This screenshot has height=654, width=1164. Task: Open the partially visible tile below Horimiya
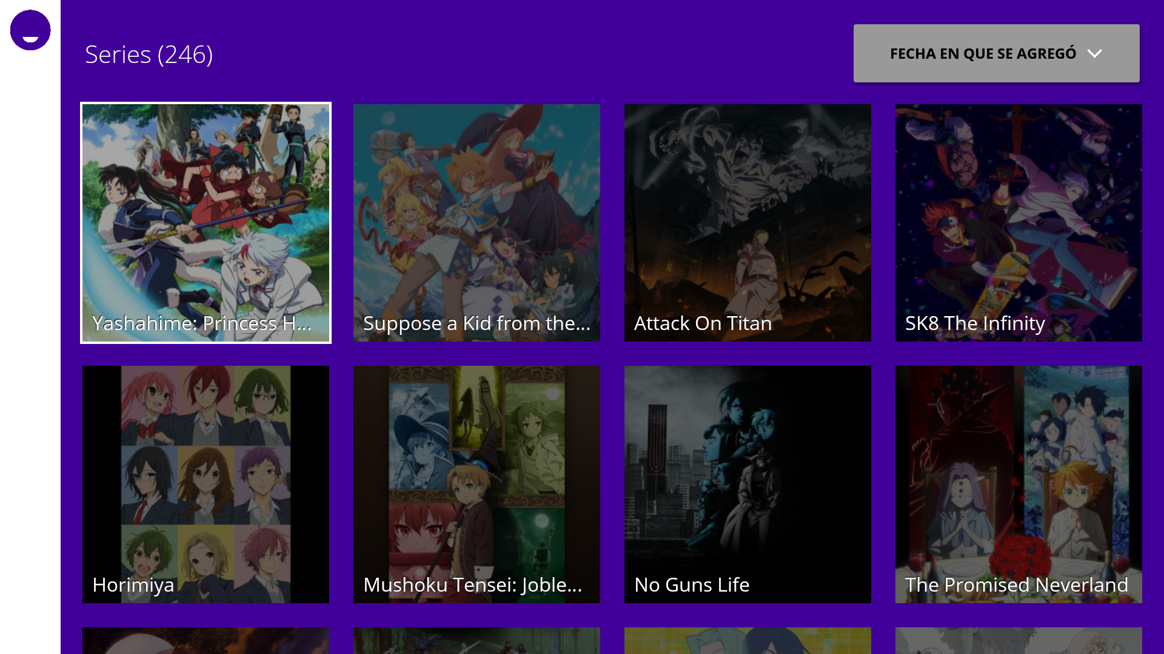[206, 641]
